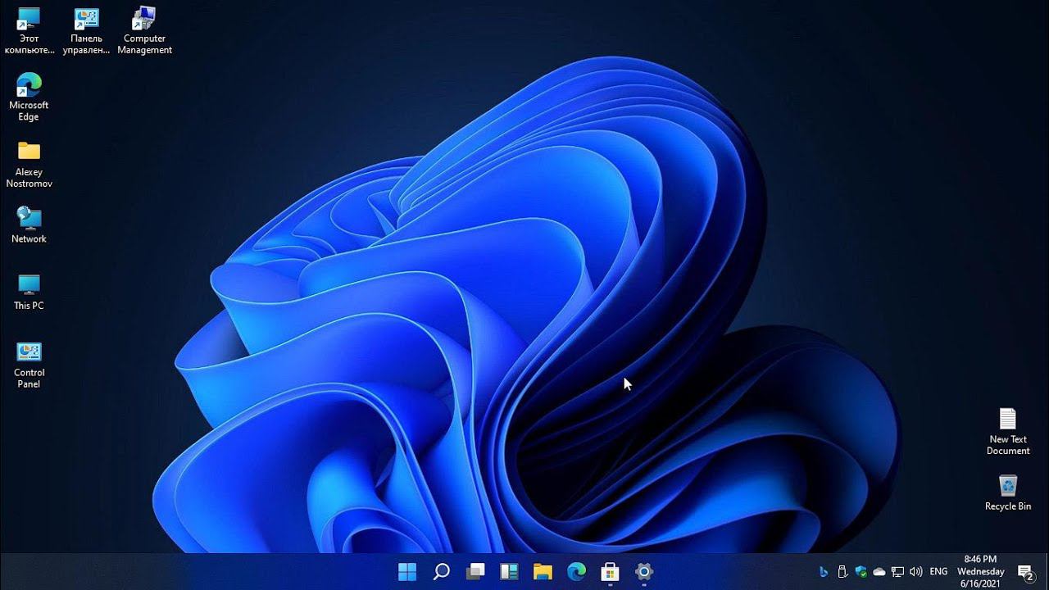The height and width of the screenshot is (590, 1049).
Task: Open Task View from the taskbar
Action: pos(475,571)
